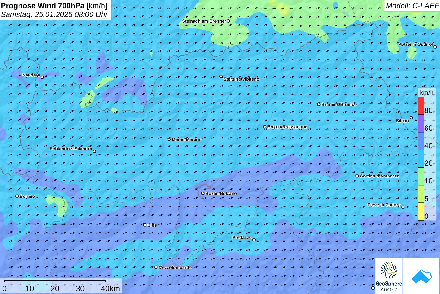Screen dimensions: 440x294
Task: Click the '40km' scale bar label
Action: click(x=110, y=289)
